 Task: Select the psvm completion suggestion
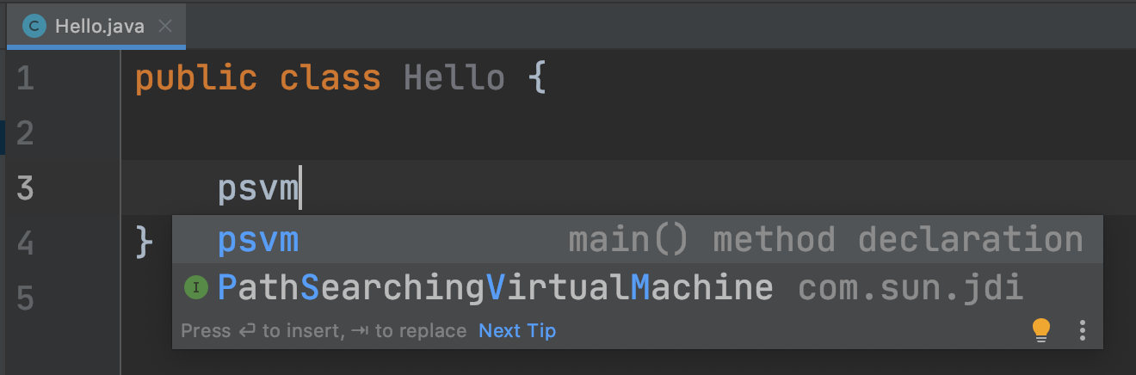[638, 240]
